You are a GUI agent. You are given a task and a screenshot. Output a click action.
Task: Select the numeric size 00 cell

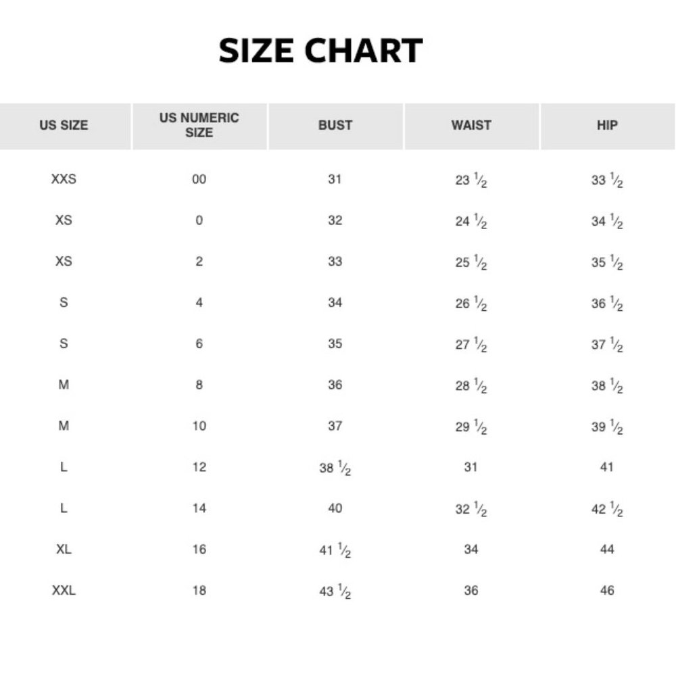(199, 179)
